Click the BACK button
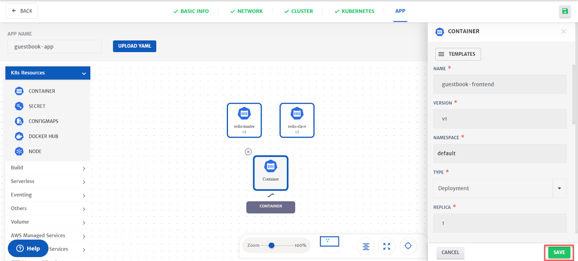 (22, 11)
